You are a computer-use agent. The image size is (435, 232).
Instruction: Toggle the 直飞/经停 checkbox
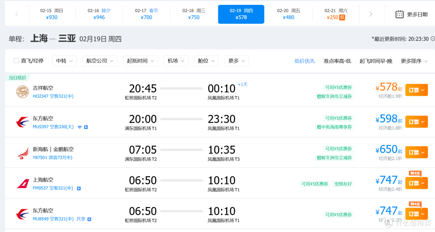point(17,61)
